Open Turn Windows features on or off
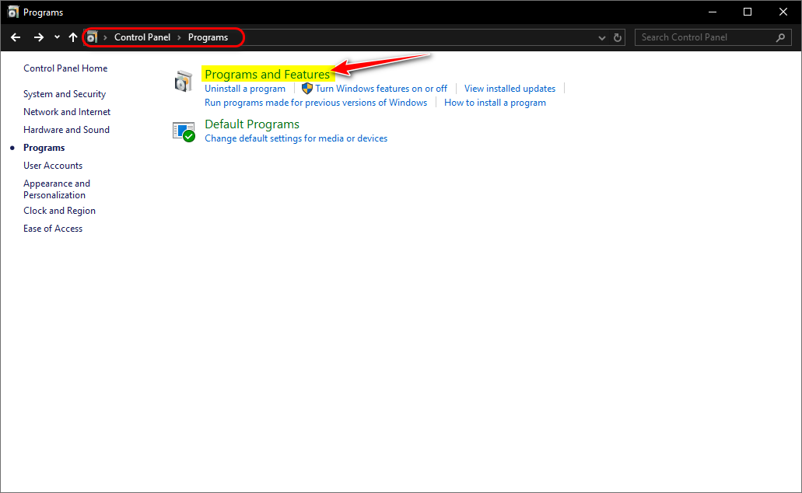 click(x=381, y=89)
